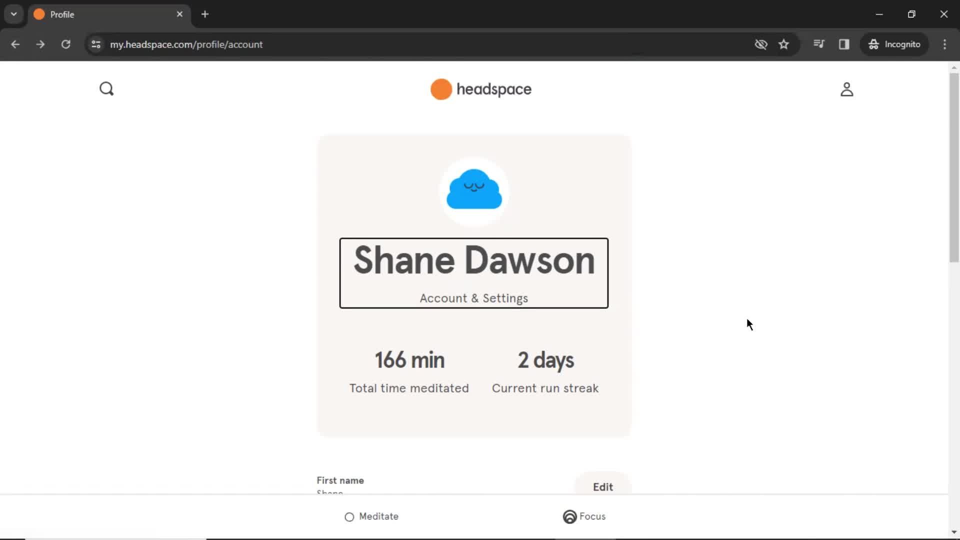Click the Incognito browser indicator icon
Screen dimensions: 960x540
coord(873,44)
